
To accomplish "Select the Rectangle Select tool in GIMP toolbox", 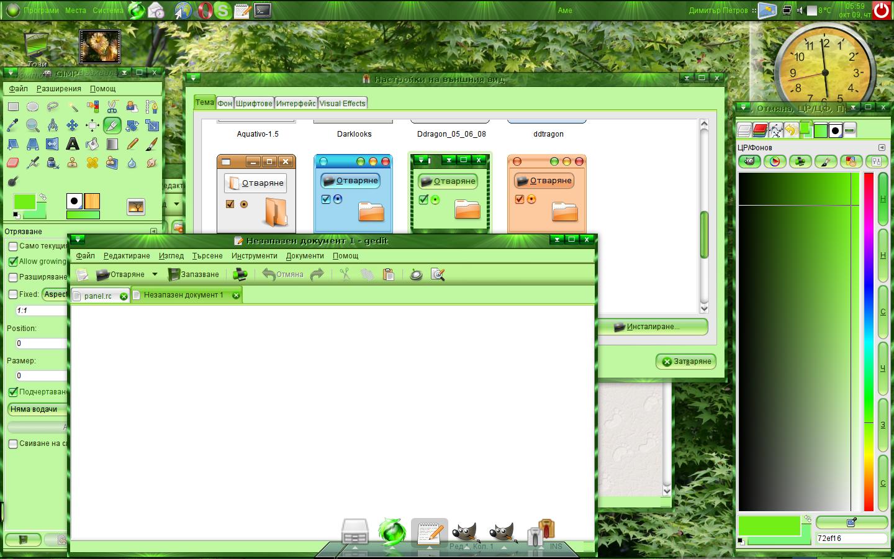I will point(13,107).
